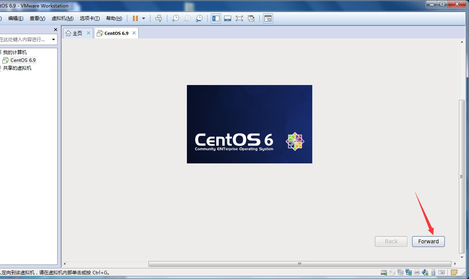
Task: Open the snapshot manager toolbar icon
Action: [x=199, y=18]
